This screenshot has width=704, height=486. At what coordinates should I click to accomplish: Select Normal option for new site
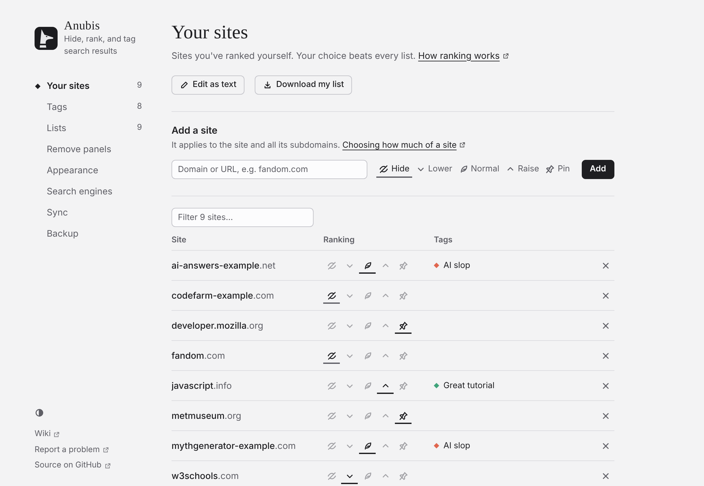[x=480, y=169]
